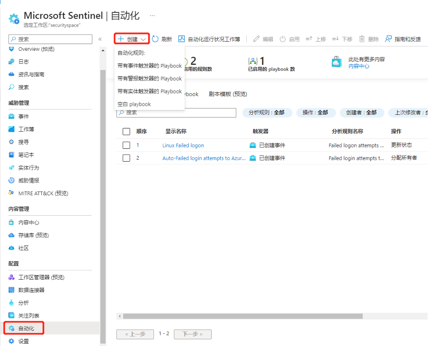Open the 关注列表 watchlist icon
Screen dimensions: 428x346
[11, 315]
